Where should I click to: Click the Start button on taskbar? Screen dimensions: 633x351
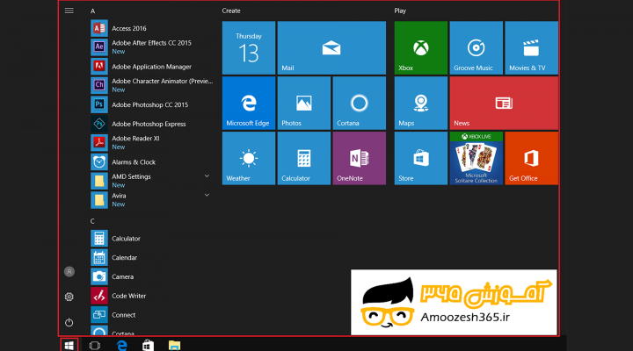[69, 346]
